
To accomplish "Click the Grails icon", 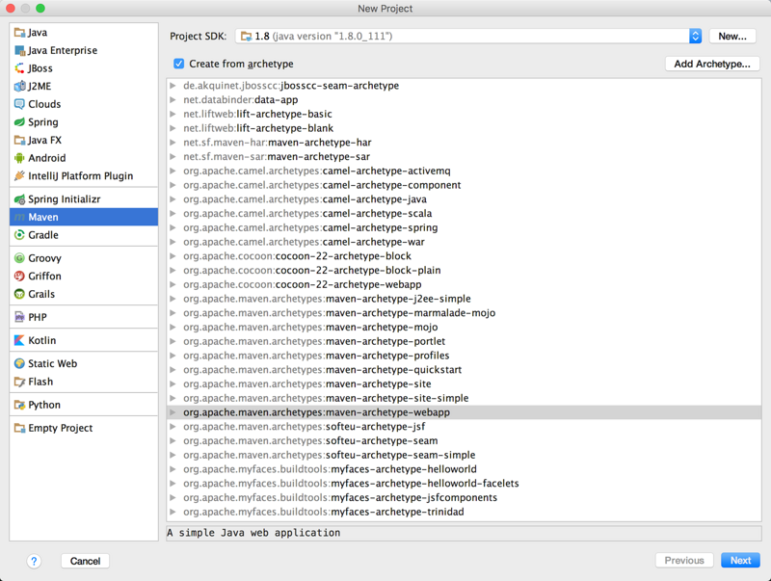I will coord(19,294).
